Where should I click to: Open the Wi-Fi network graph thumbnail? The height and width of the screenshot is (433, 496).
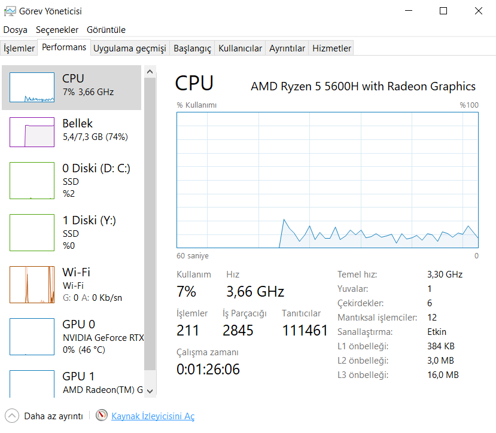point(32,285)
